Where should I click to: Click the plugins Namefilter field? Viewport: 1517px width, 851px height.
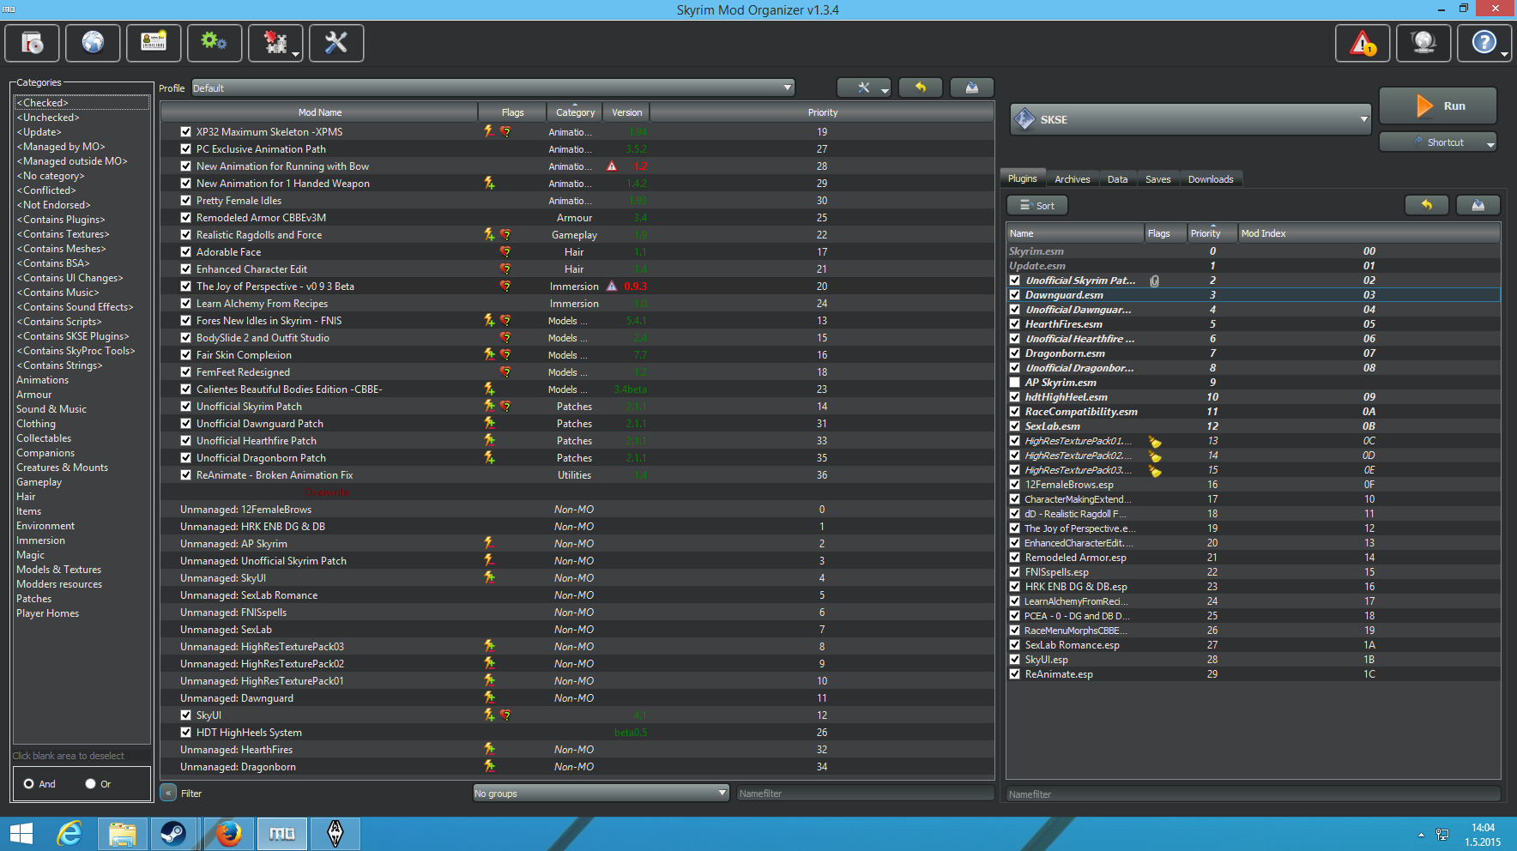click(x=1253, y=794)
